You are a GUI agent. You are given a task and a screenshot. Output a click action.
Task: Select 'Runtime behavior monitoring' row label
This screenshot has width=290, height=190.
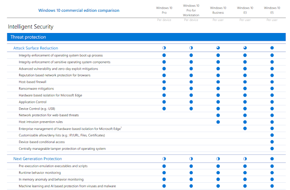[x=40, y=173]
